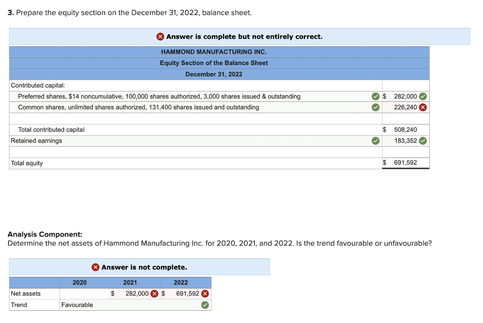Click 'HAMMOND MANUFACTURING INC.' header

tap(214, 52)
